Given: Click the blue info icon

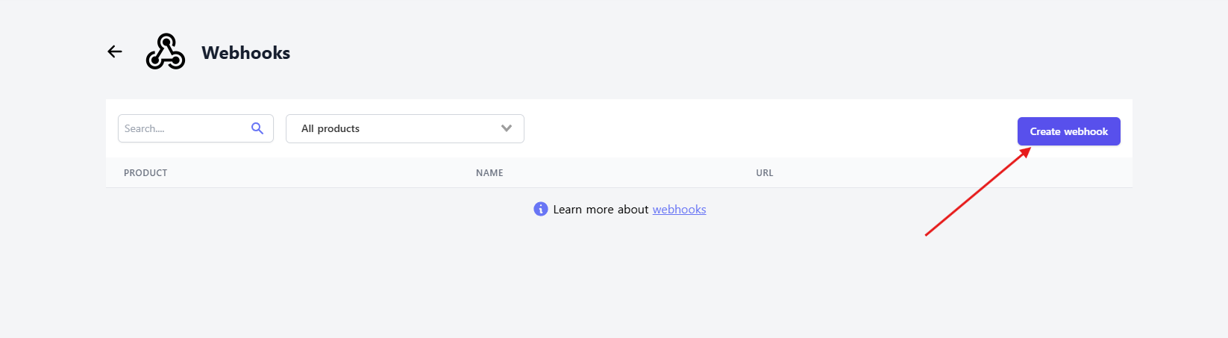Looking at the screenshot, I should (541, 209).
